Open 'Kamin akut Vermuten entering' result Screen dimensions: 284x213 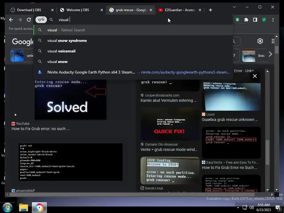pyautogui.click(x=168, y=100)
